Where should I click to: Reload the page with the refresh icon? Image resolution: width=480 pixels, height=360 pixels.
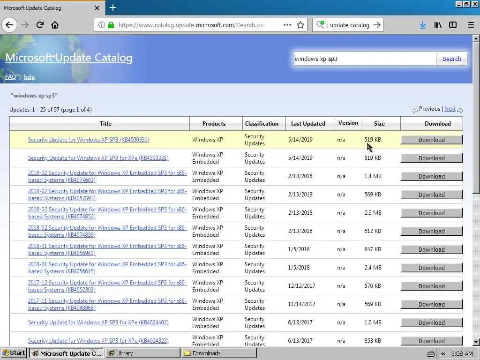click(x=40, y=25)
